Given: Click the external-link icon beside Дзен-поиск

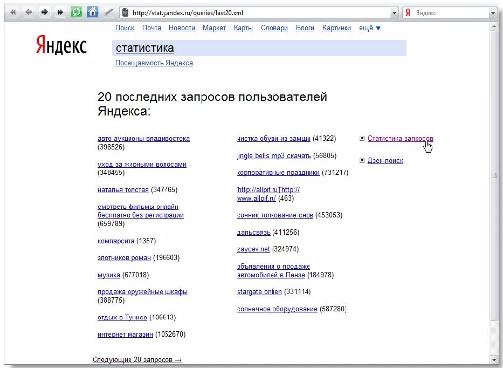Looking at the screenshot, I should [362, 161].
